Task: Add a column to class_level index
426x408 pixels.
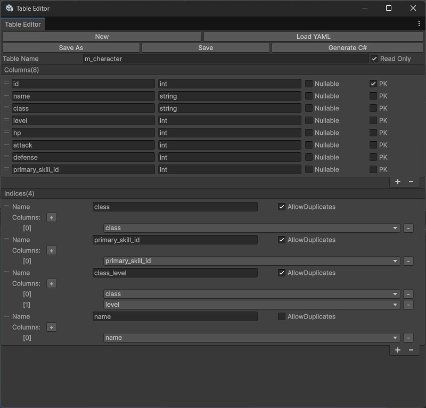Action: pos(52,283)
